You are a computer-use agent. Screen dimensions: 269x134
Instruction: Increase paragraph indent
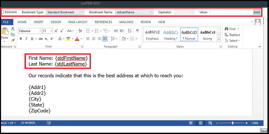[x=122, y=31]
